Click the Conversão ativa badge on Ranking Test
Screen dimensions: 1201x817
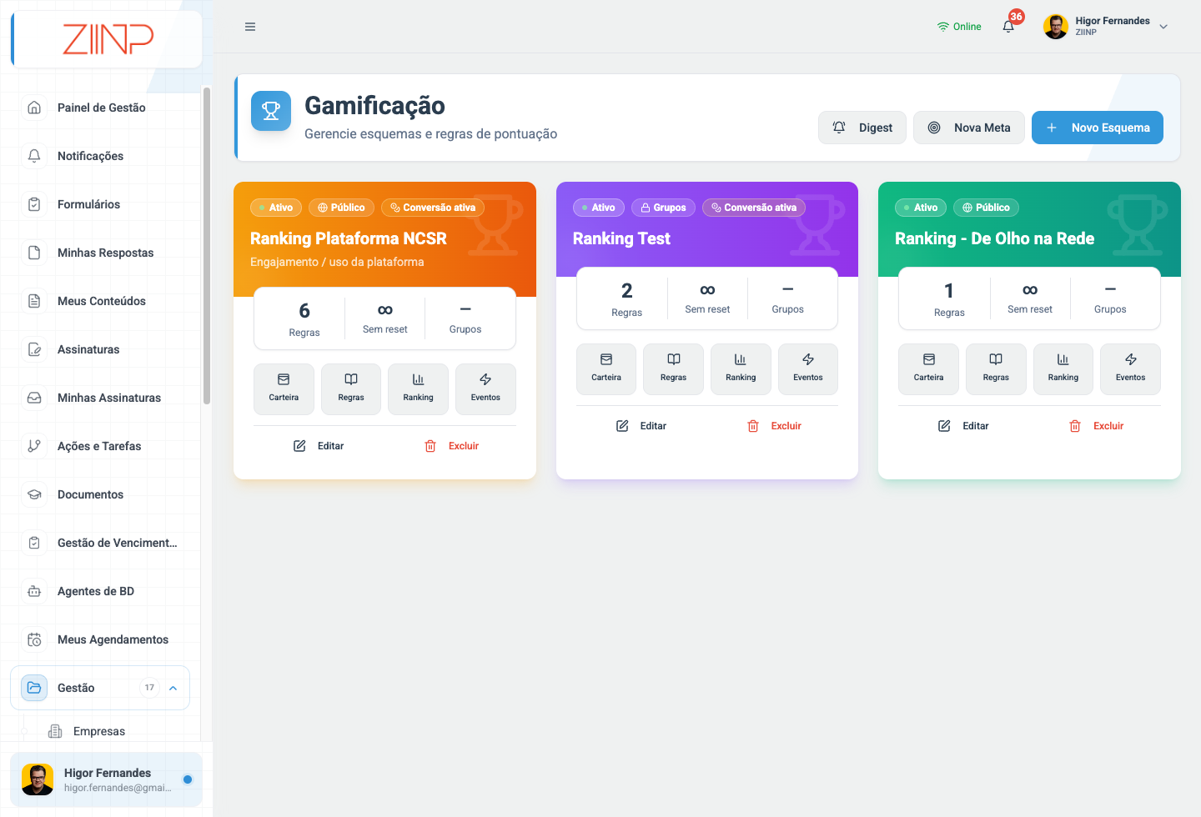[x=754, y=208]
